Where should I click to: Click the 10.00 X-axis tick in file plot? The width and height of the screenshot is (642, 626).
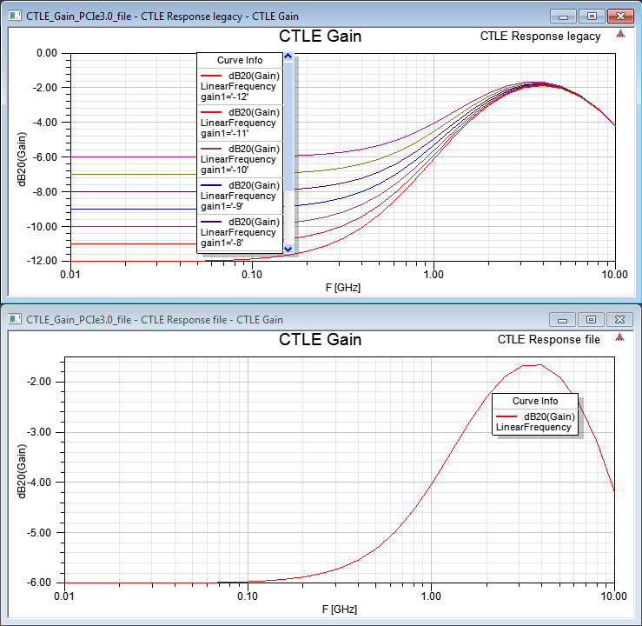coord(613,596)
